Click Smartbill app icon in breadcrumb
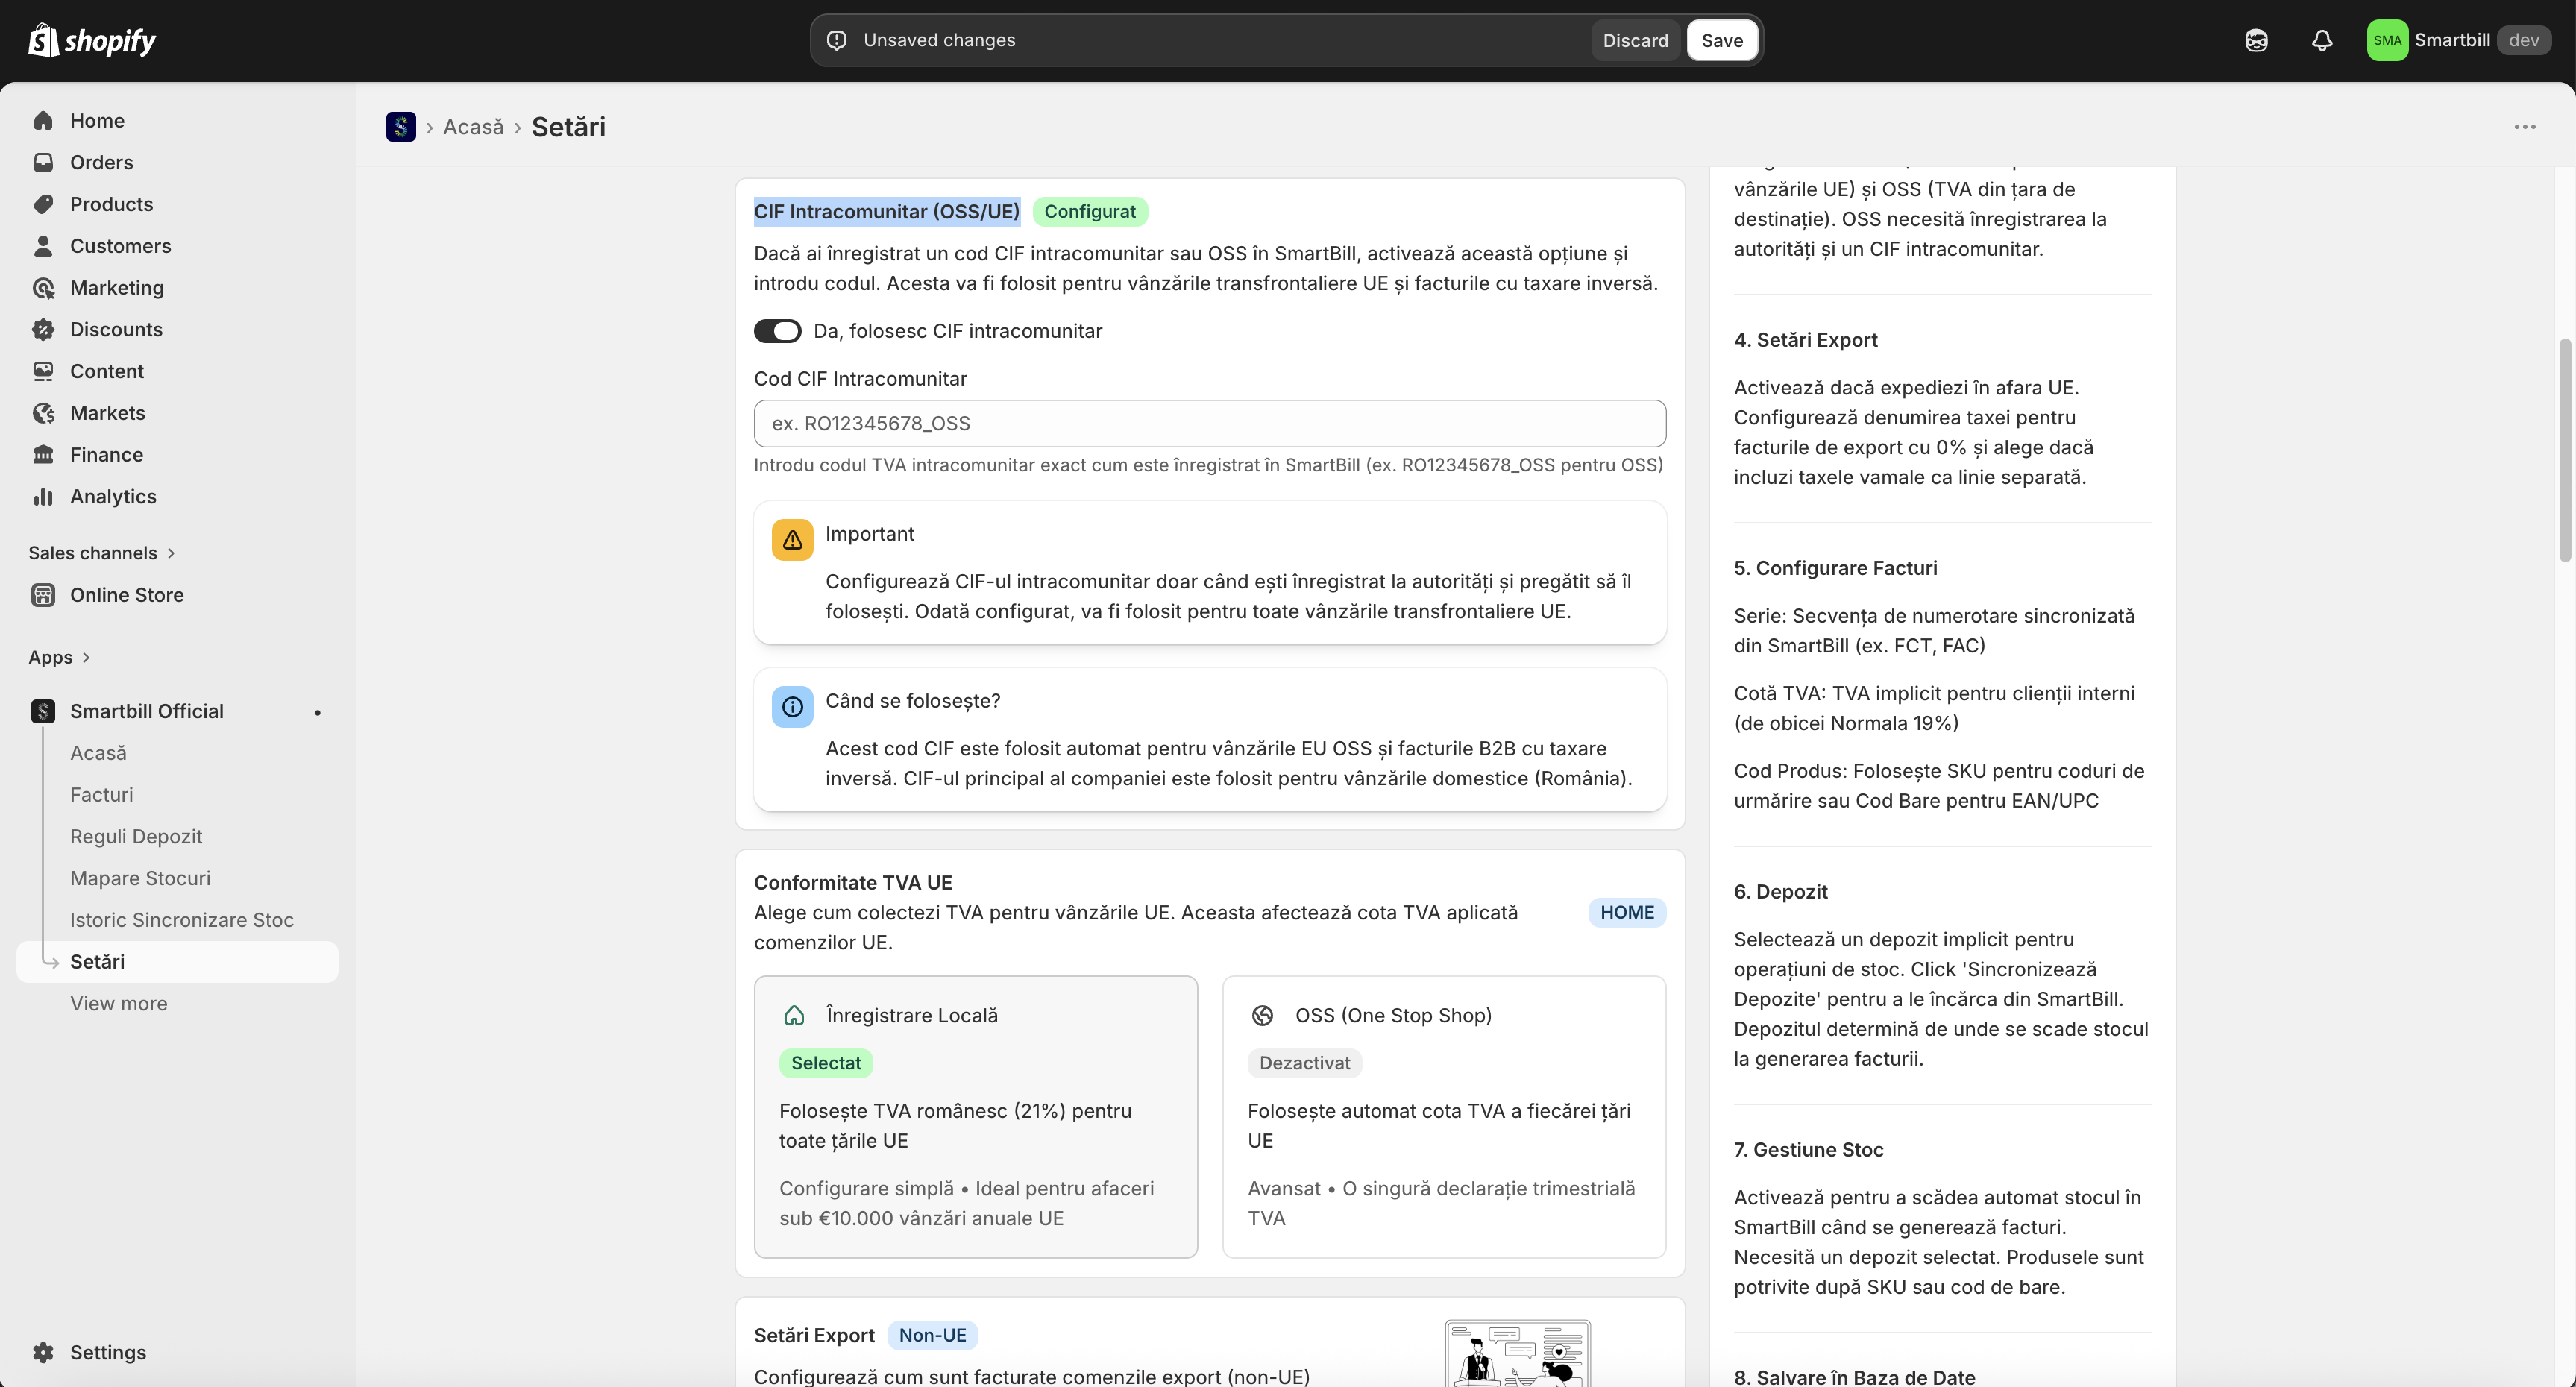The image size is (2576, 1387). point(401,127)
